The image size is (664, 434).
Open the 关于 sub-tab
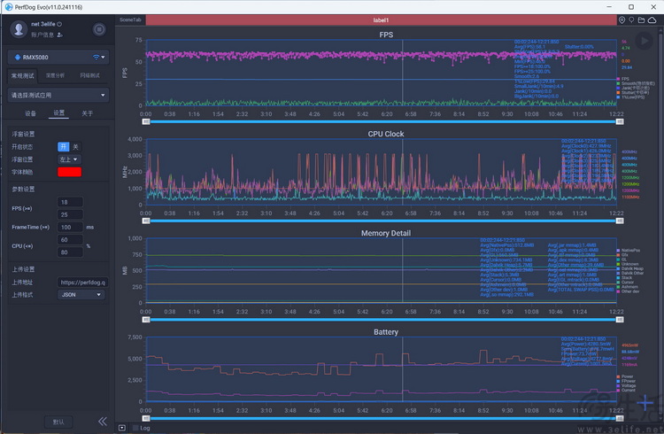point(88,113)
